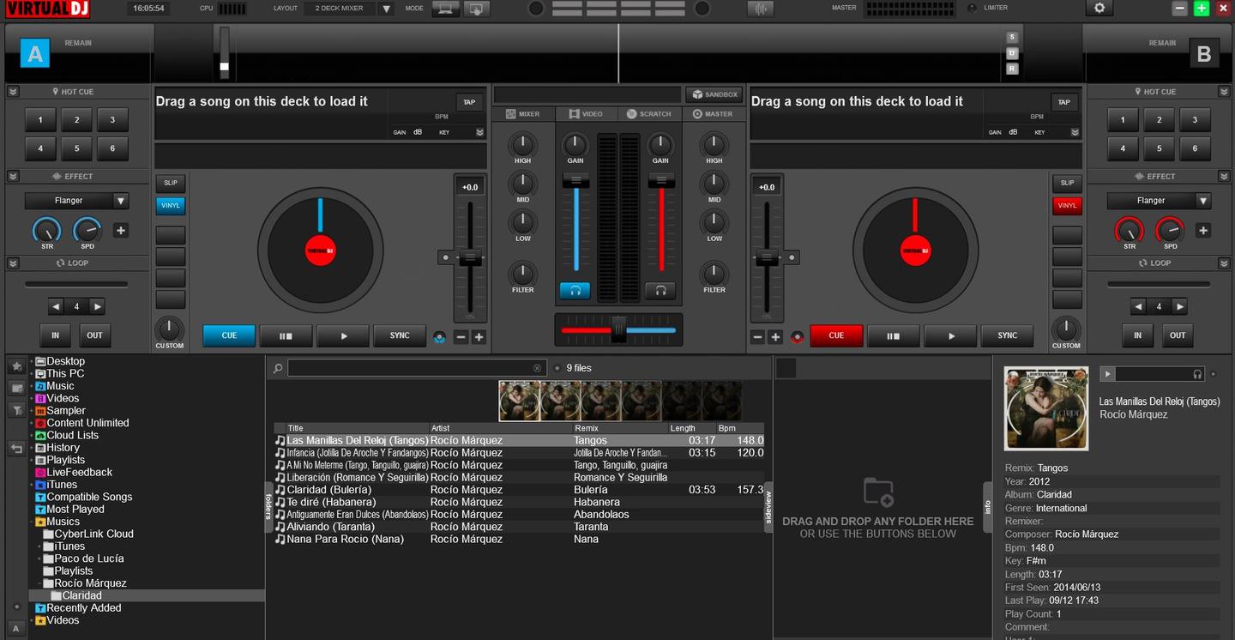Click the preview play button in info panel
Image resolution: width=1235 pixels, height=640 pixels.
click(x=1107, y=374)
